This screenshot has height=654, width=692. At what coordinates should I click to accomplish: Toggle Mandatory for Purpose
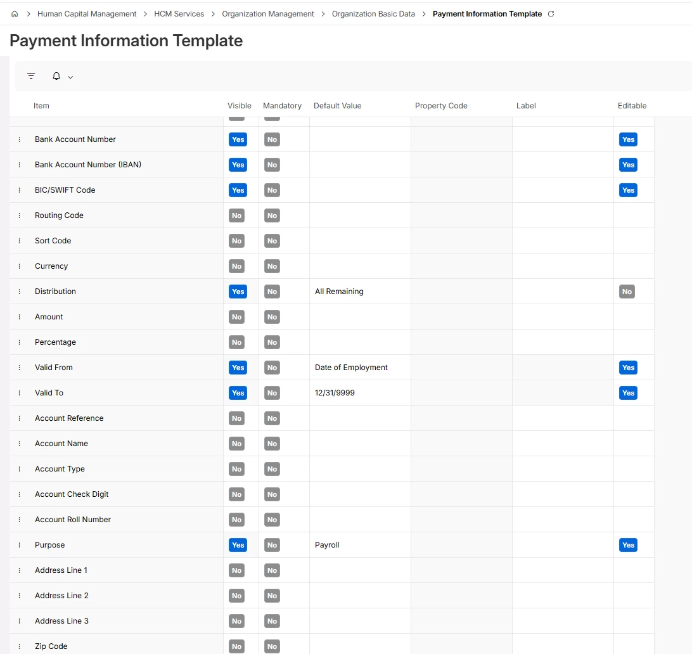point(272,545)
